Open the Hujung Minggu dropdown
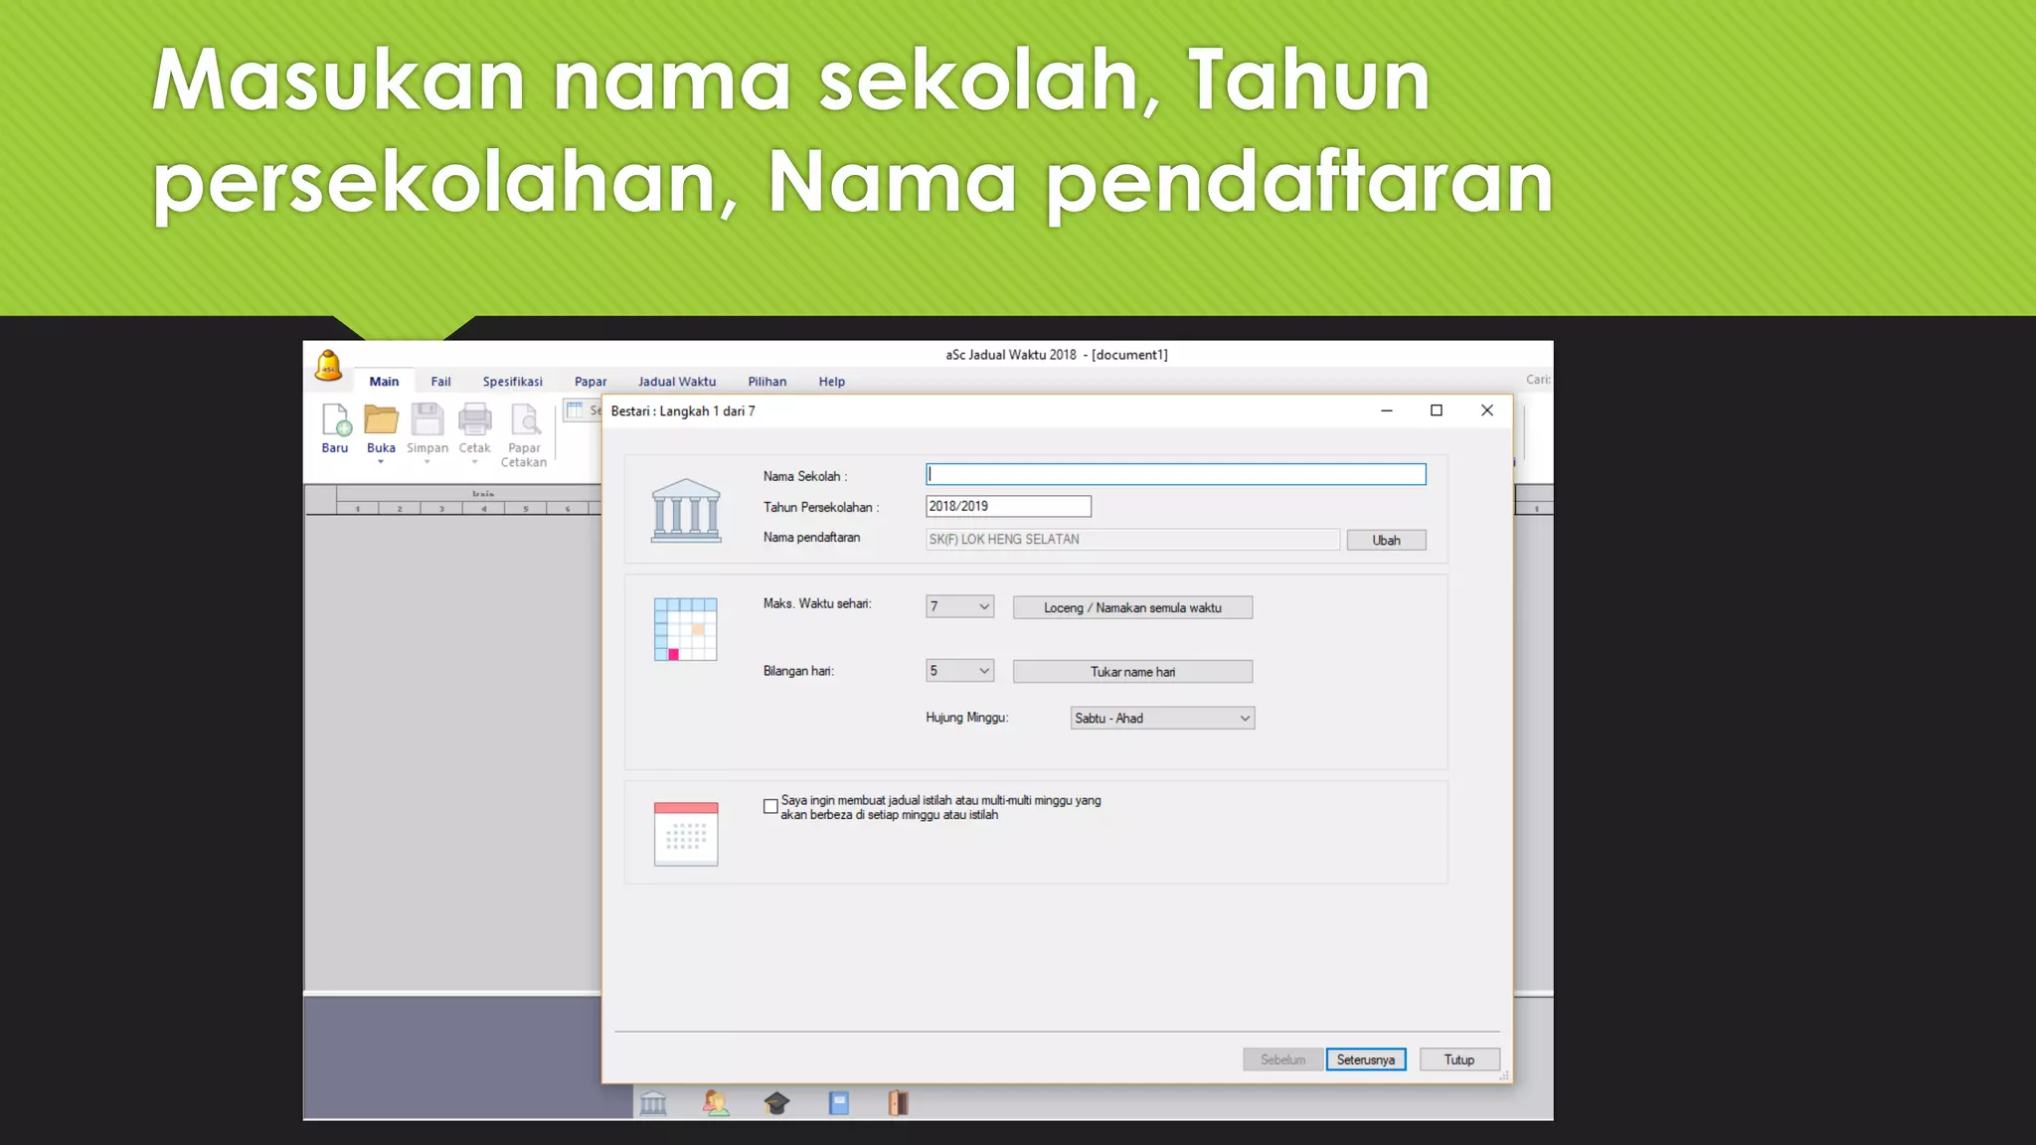This screenshot has width=2036, height=1145. click(x=1162, y=718)
